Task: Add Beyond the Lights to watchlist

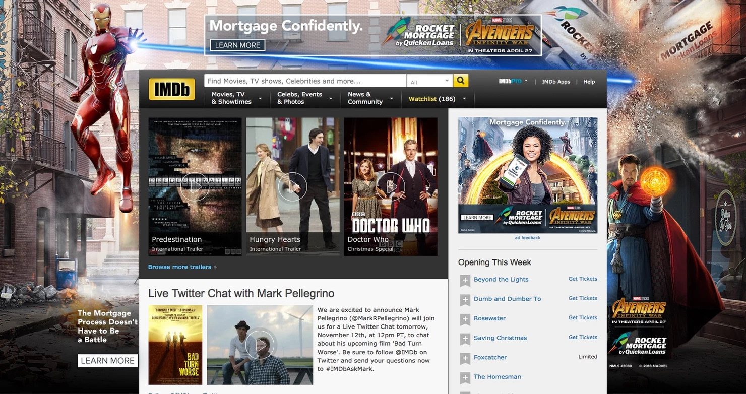Action: pyautogui.click(x=465, y=280)
